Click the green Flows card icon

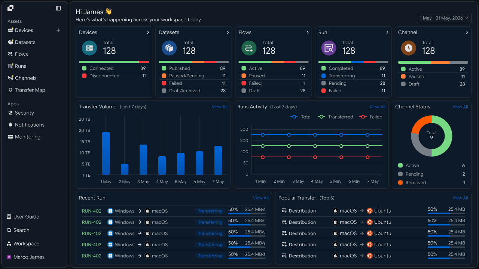click(x=249, y=48)
